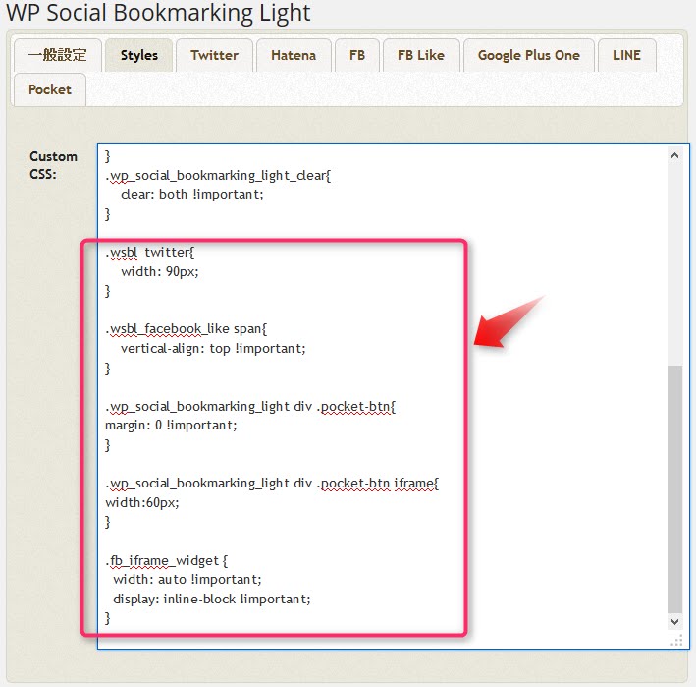696x687 pixels.
Task: Click the 'clear: both !important;' line
Action: coord(192,195)
